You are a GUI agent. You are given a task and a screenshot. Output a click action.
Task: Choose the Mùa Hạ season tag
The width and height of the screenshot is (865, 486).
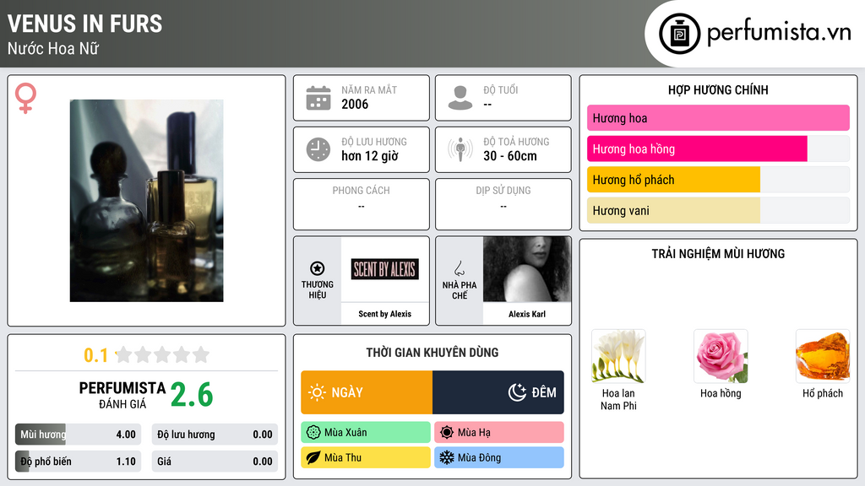(499, 433)
